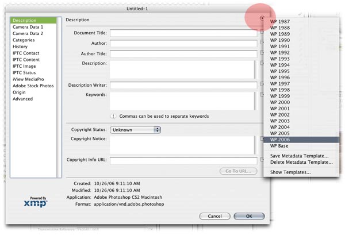Image resolution: width=345 pixels, height=235 pixels.
Task: Click into the Keywords text area
Action: [183, 100]
